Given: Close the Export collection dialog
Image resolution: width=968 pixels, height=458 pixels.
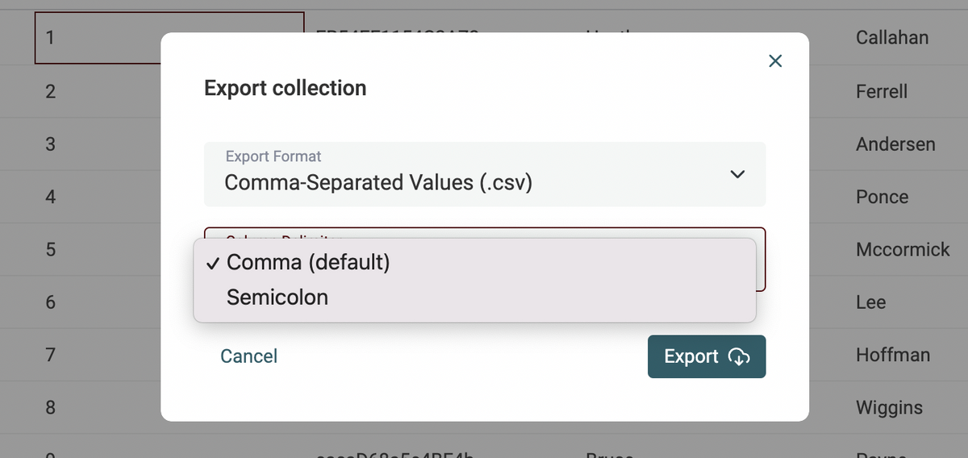Looking at the screenshot, I should (x=775, y=61).
